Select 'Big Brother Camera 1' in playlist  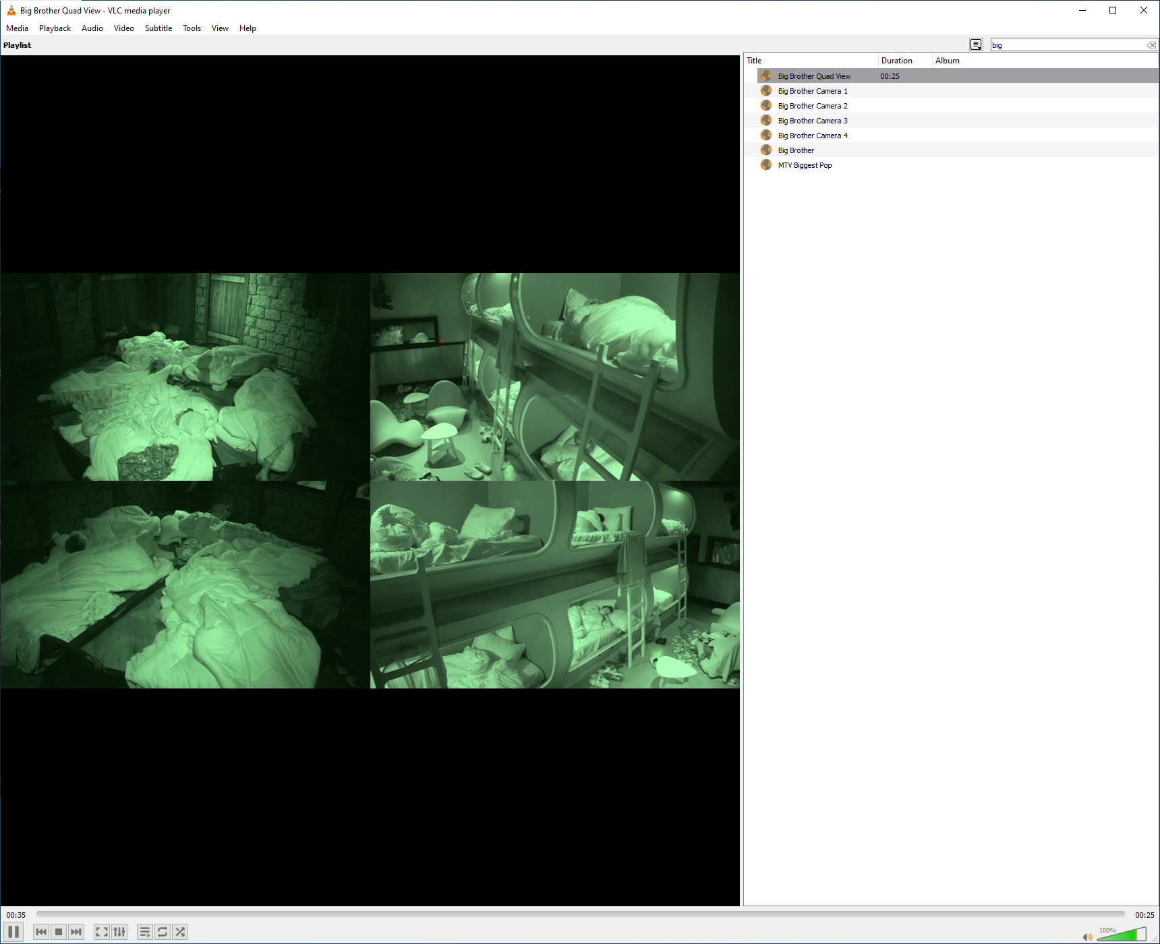coord(951,91)
